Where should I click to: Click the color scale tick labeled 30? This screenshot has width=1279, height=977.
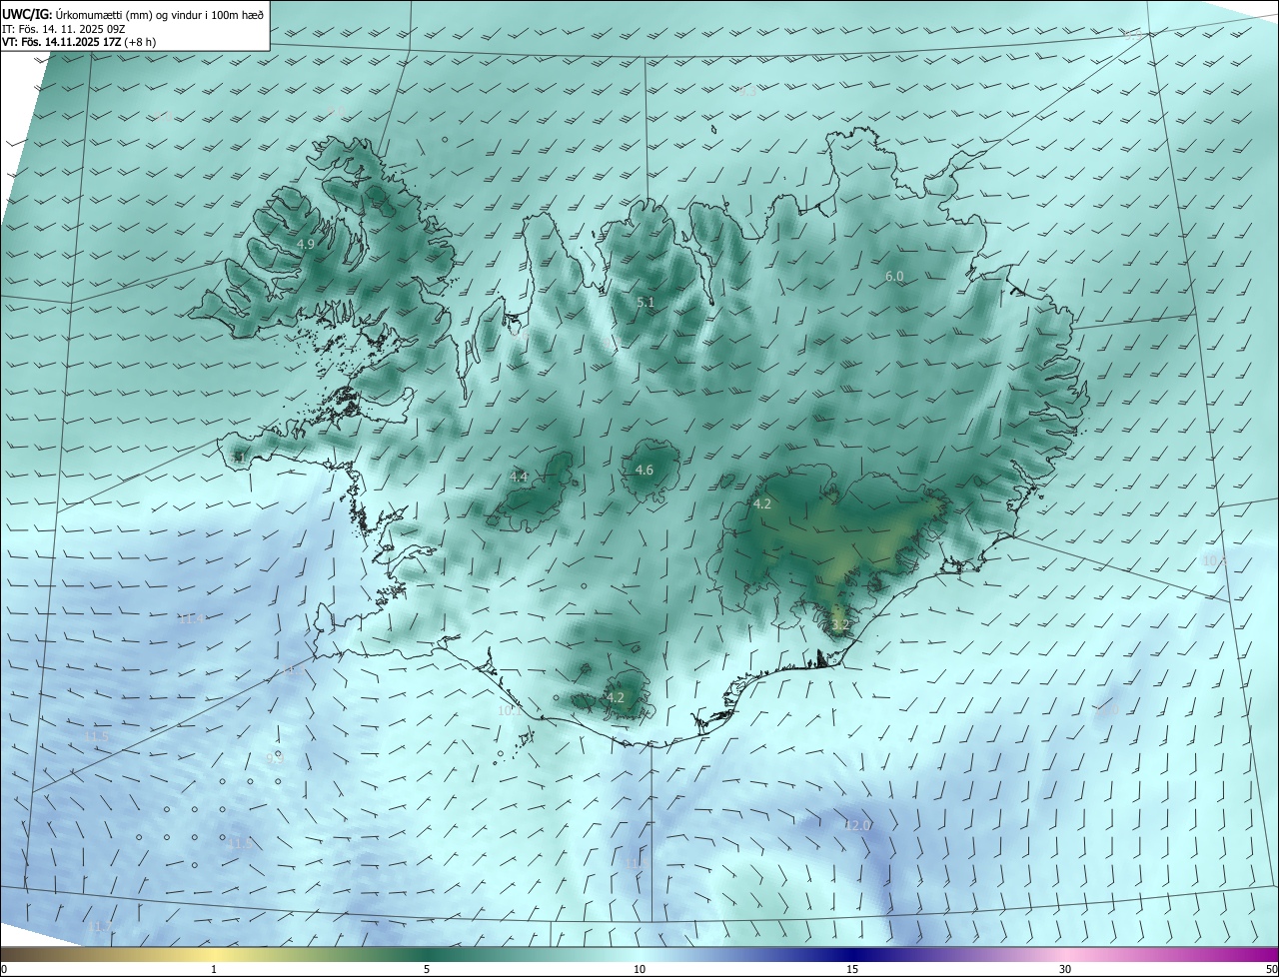1065,969
